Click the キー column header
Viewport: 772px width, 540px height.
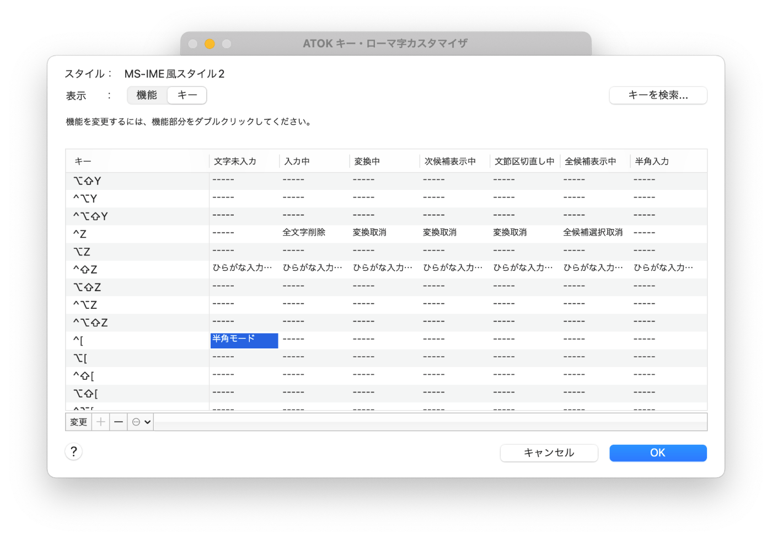coord(137,161)
